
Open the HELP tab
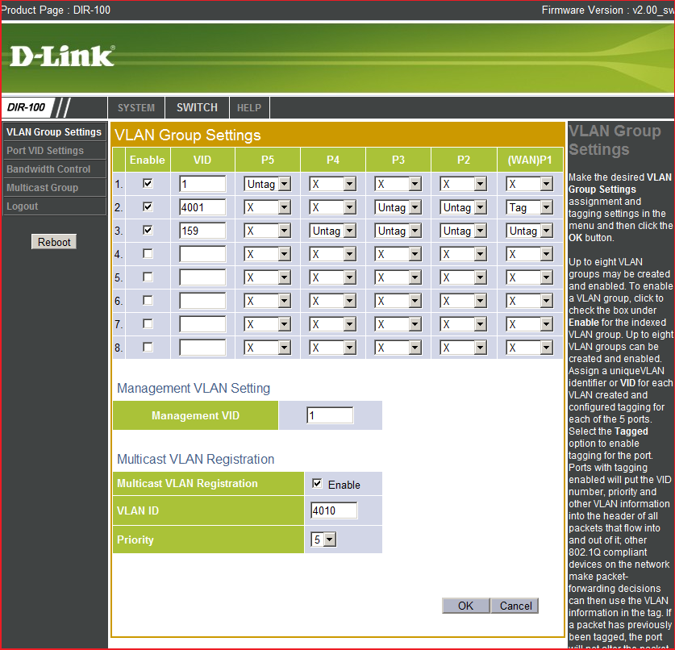coord(249,107)
